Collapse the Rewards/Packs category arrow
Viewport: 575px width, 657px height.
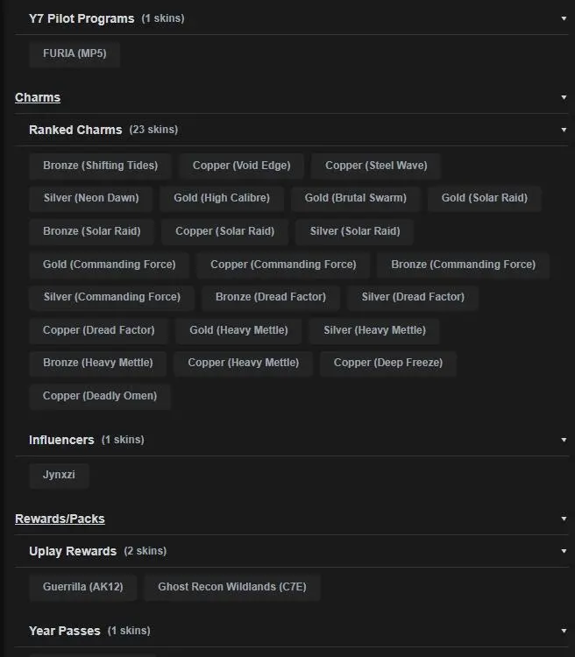[564, 519]
